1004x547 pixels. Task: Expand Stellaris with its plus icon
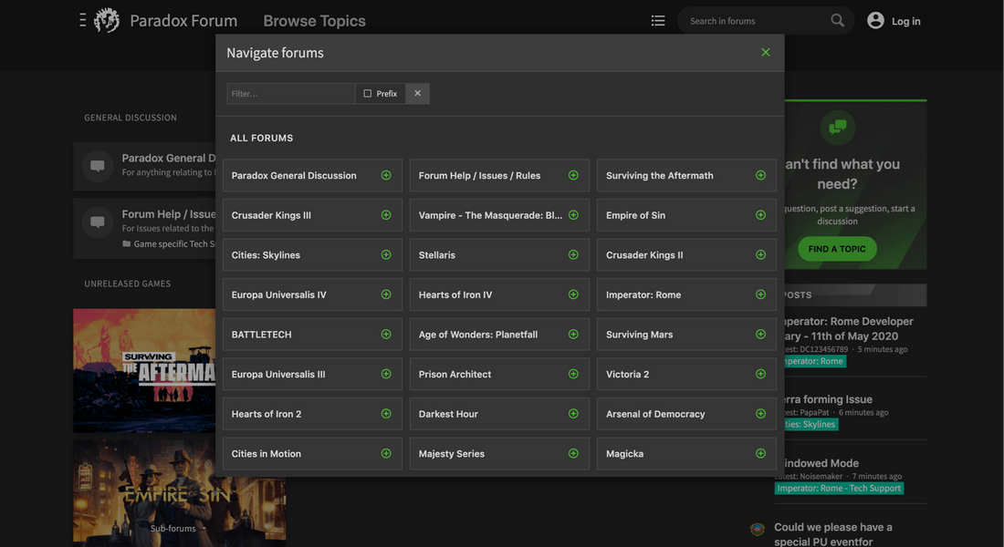pyautogui.click(x=573, y=255)
